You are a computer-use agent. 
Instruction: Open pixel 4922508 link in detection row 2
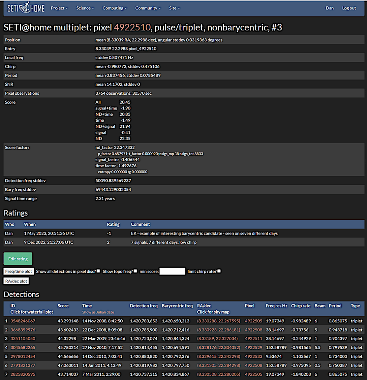point(253,330)
